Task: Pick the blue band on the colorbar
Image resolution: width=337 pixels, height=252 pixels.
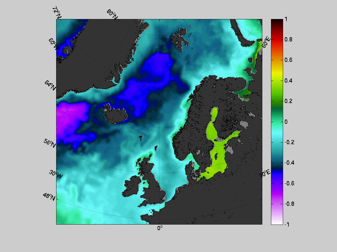Action: tap(277, 175)
